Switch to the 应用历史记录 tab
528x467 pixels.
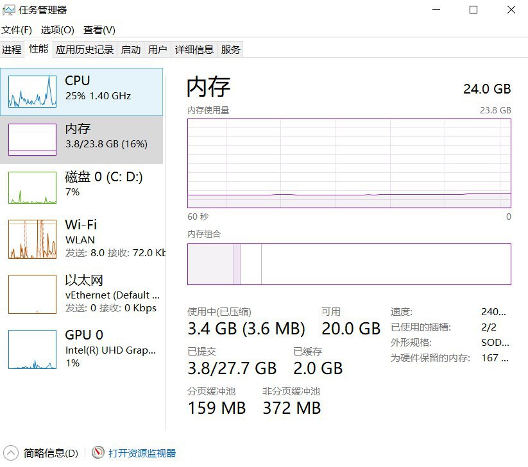tap(85, 49)
